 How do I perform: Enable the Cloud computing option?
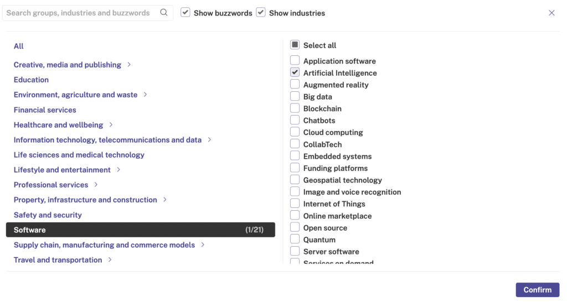295,132
